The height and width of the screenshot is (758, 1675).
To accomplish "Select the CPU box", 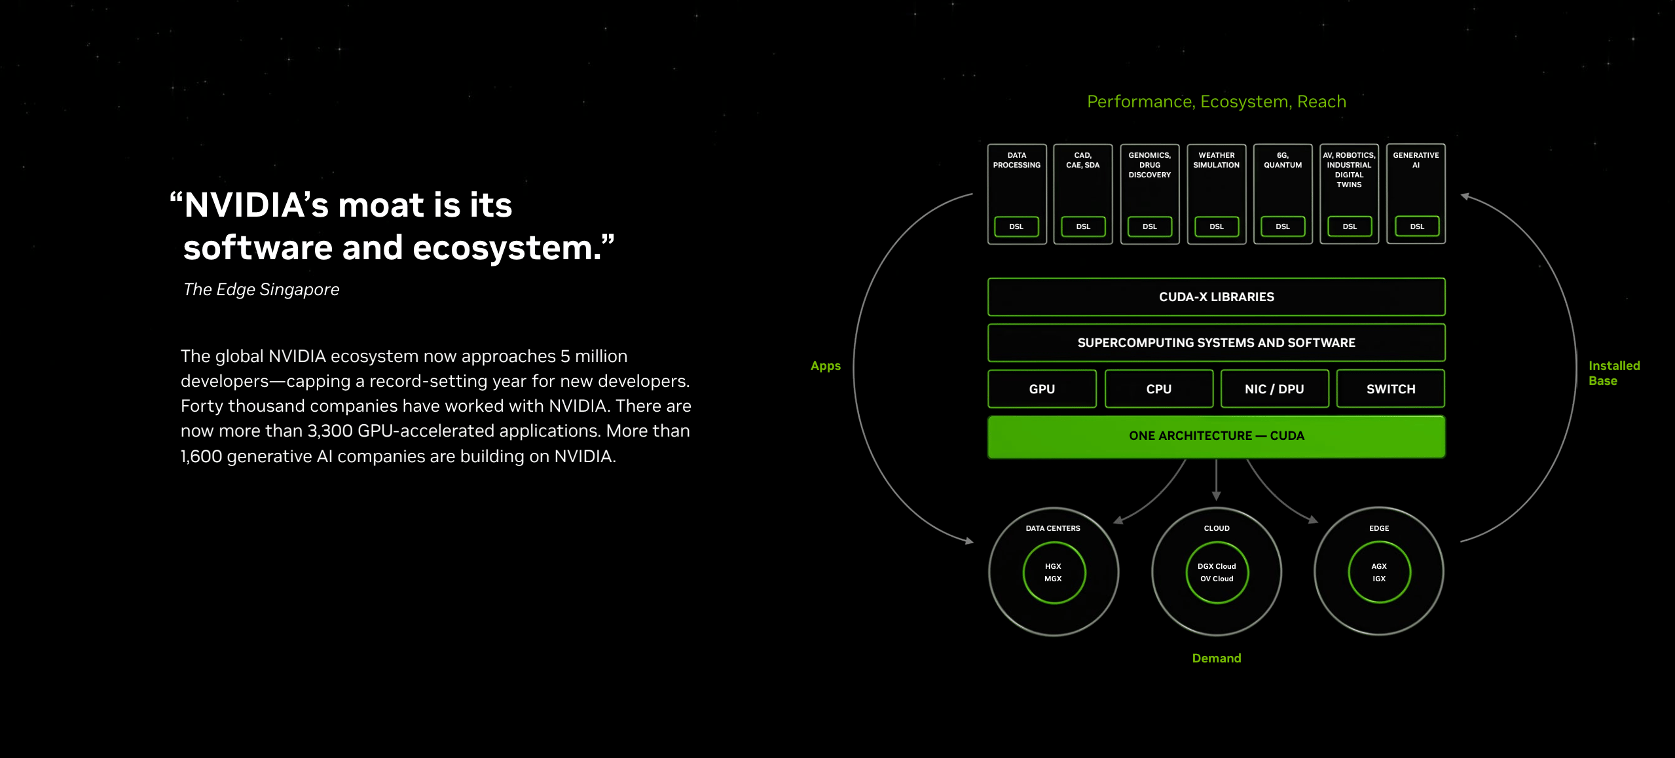I will click(x=1158, y=389).
